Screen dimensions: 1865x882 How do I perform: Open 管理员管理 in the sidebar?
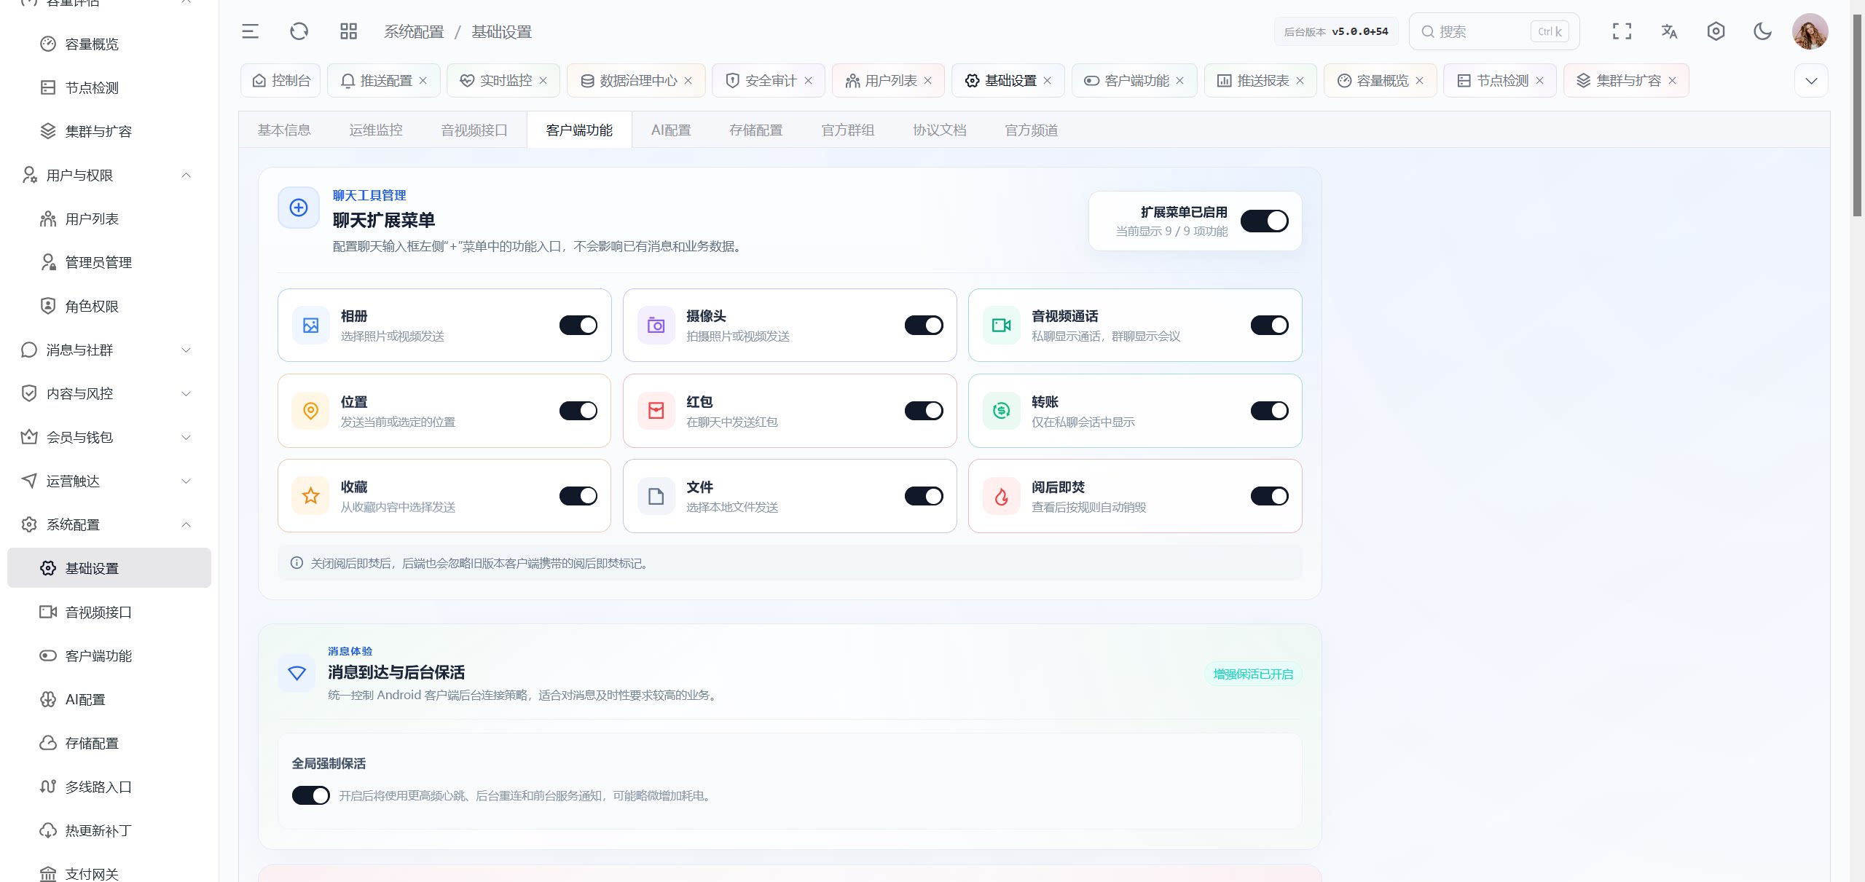109,262
